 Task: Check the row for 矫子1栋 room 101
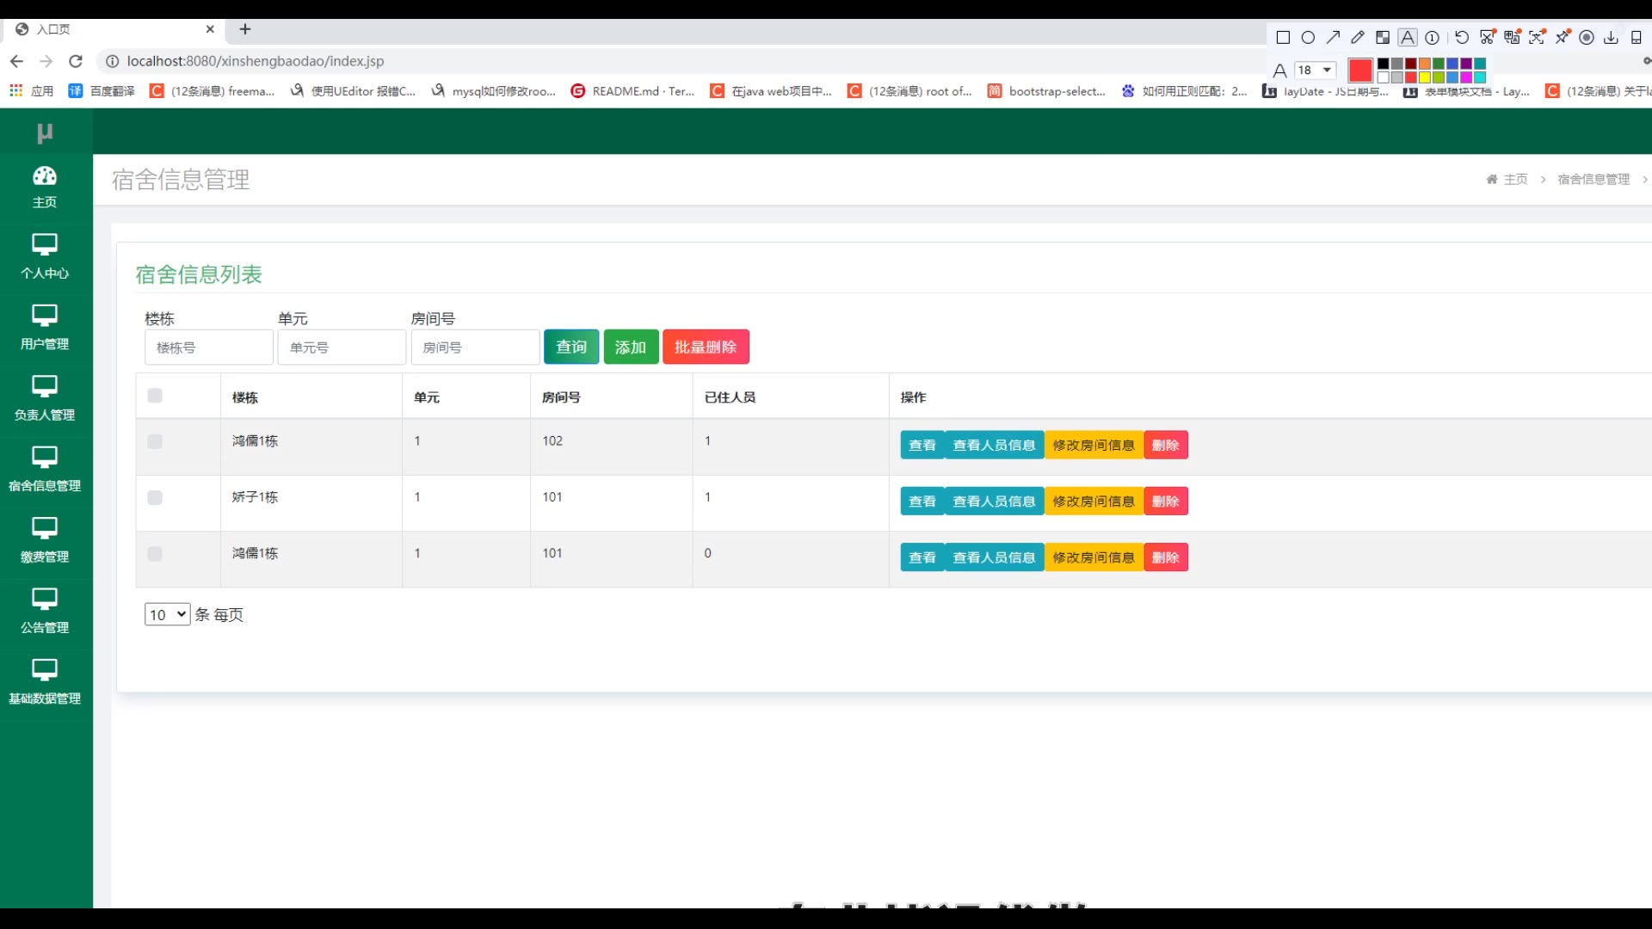point(155,498)
